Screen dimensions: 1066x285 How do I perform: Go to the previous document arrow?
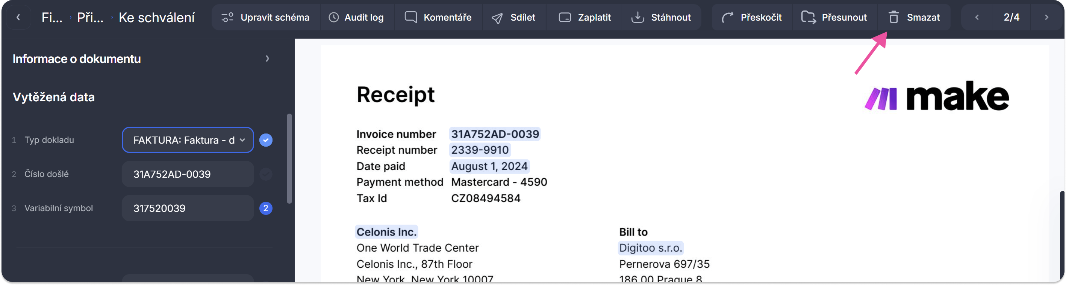(977, 17)
